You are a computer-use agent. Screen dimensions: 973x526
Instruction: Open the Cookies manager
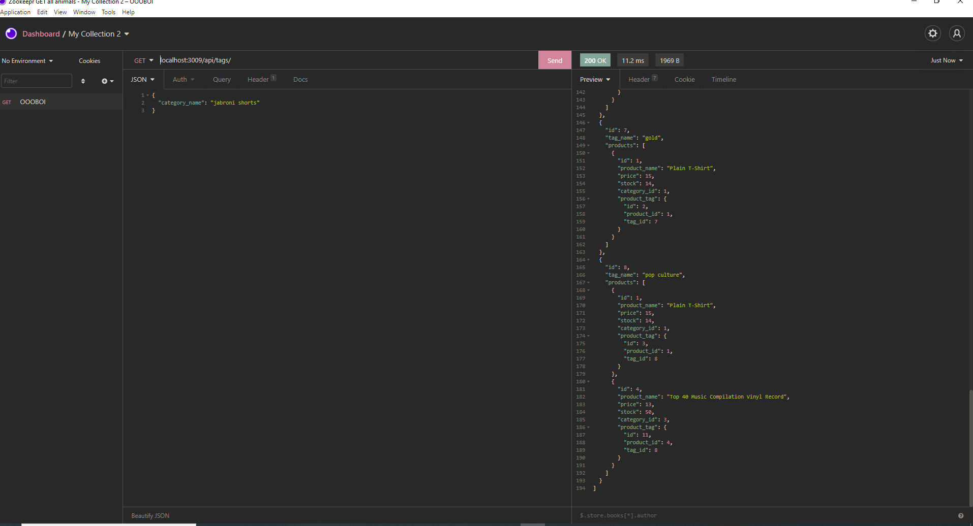(x=89, y=60)
